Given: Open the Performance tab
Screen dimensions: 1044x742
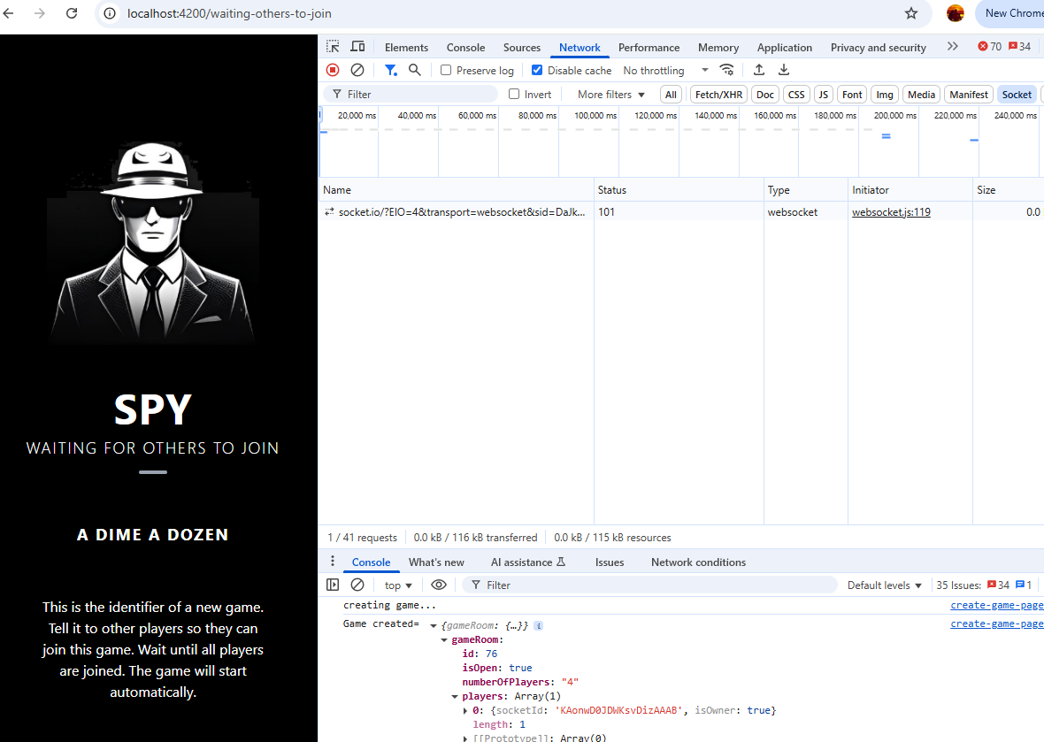Looking at the screenshot, I should coord(649,47).
